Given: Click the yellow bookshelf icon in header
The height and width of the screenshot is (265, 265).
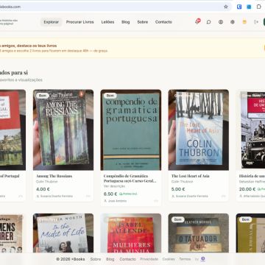Looking at the screenshot, I should (x=244, y=22).
